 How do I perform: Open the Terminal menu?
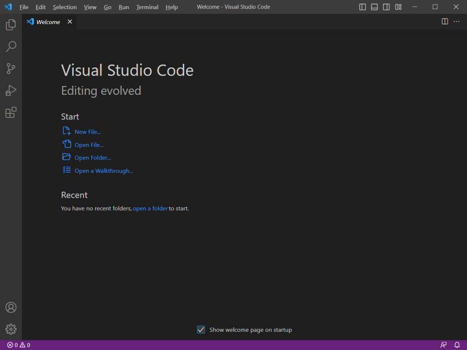pyautogui.click(x=147, y=7)
